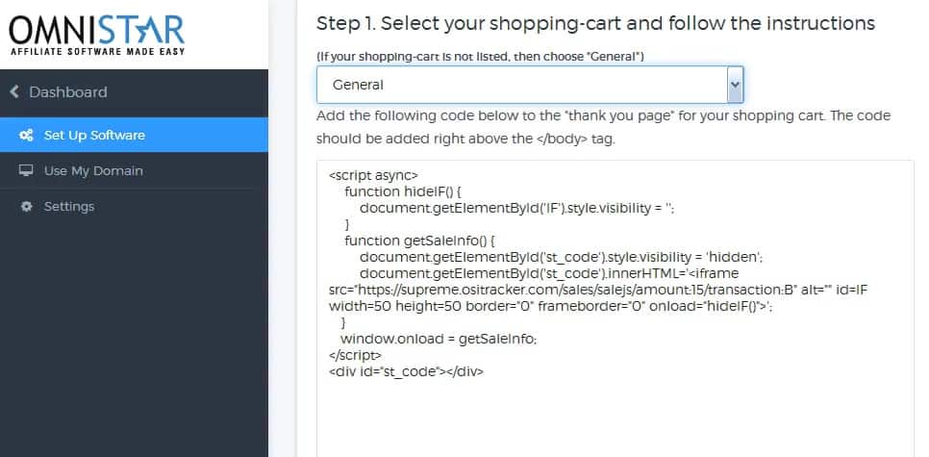The image size is (929, 457).
Task: Click the cog icon beside Settings
Action: tap(26, 207)
